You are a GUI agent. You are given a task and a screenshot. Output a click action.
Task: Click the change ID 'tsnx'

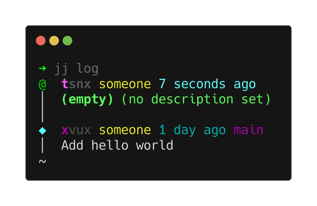click(76, 84)
